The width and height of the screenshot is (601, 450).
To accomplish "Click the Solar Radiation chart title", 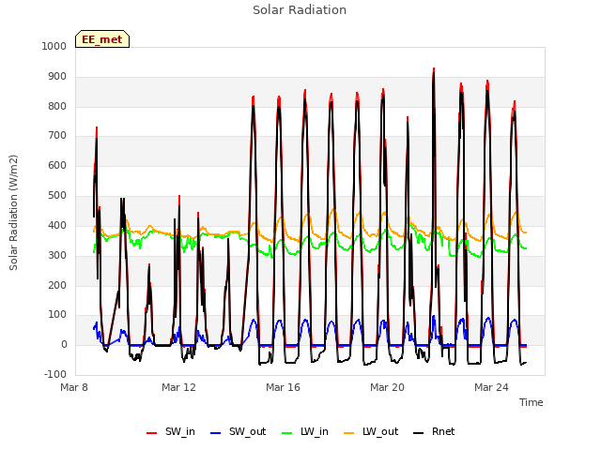I will click(300, 10).
